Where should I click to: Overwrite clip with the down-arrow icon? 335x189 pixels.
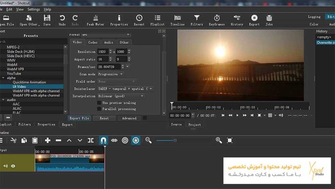80,140
